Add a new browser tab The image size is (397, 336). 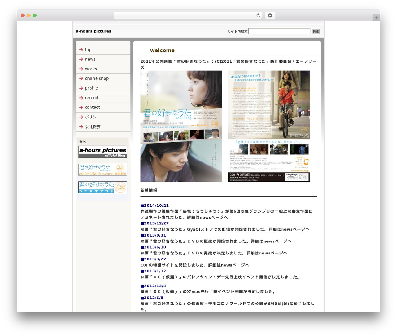376,18
